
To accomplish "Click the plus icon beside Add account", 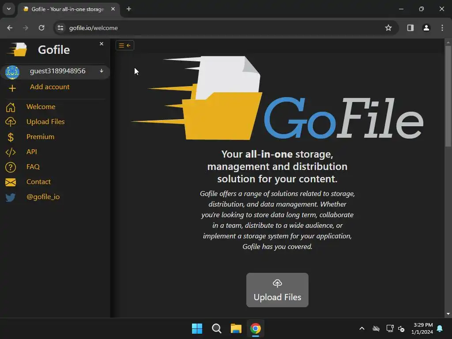I will pos(12,88).
